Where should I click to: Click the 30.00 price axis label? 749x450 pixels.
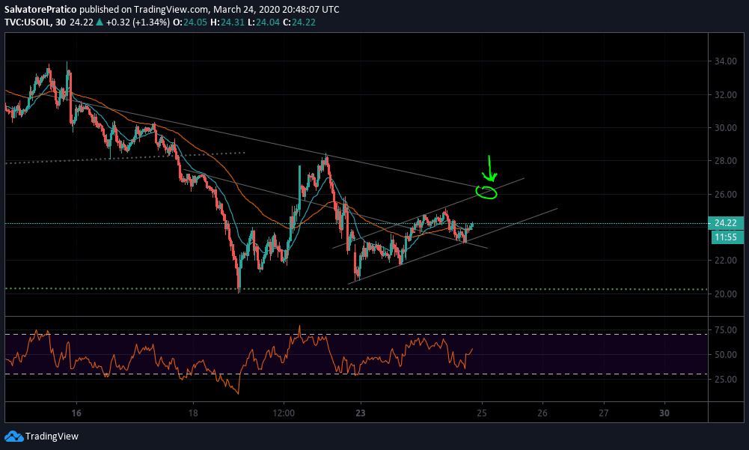click(726, 128)
